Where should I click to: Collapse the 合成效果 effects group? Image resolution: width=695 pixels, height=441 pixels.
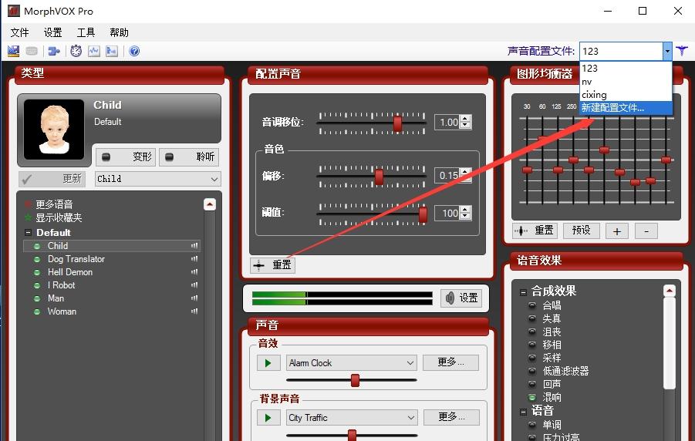point(524,291)
